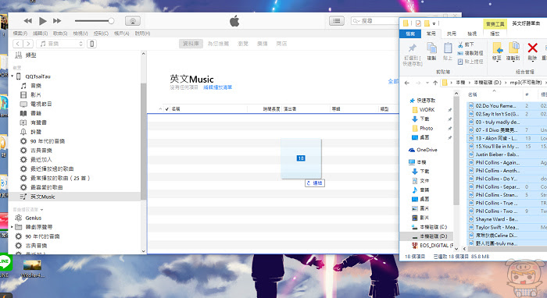The image size is (547, 298).
Task: Open the 歌曲(S) menu in iTunes
Action: click(x=60, y=34)
